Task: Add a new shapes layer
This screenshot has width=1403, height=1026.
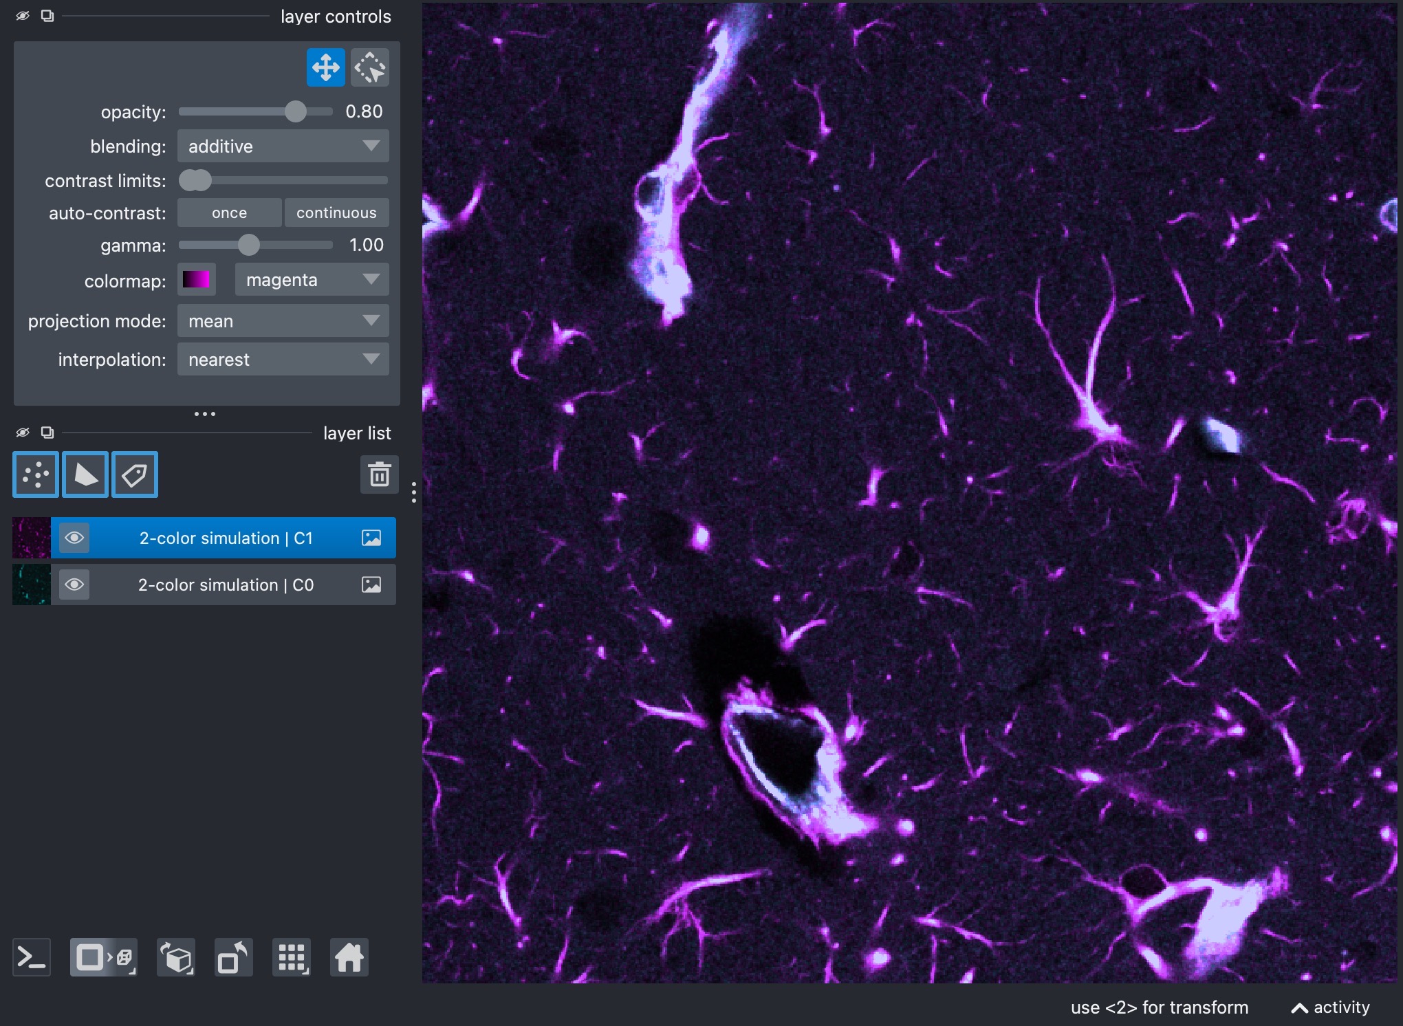Action: click(x=85, y=474)
